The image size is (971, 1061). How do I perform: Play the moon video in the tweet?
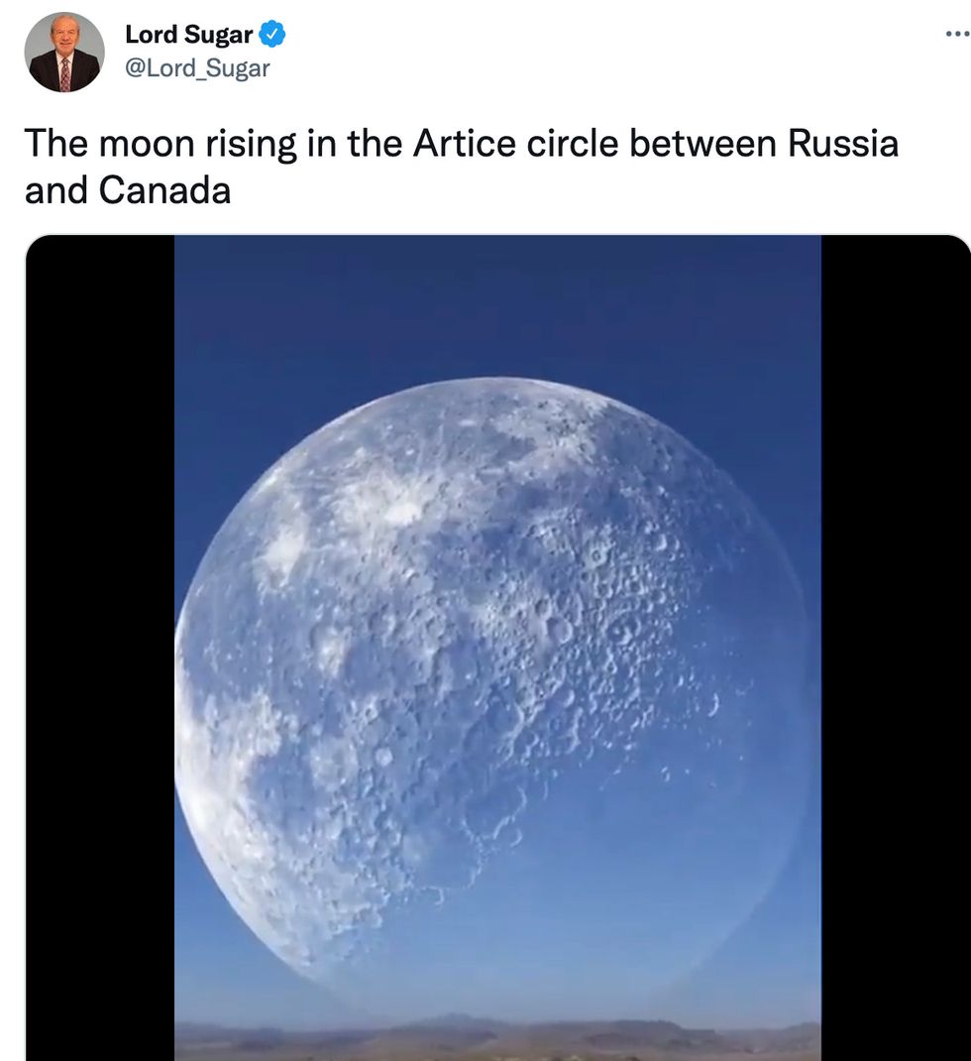[497, 645]
